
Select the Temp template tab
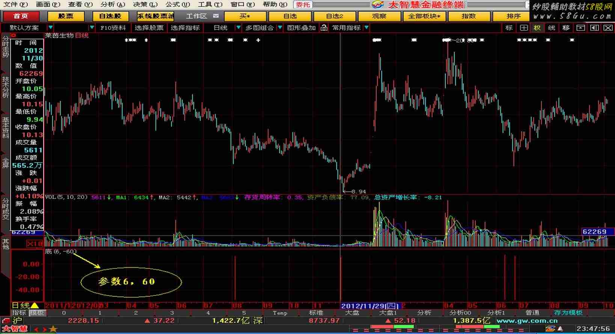tap(280, 313)
